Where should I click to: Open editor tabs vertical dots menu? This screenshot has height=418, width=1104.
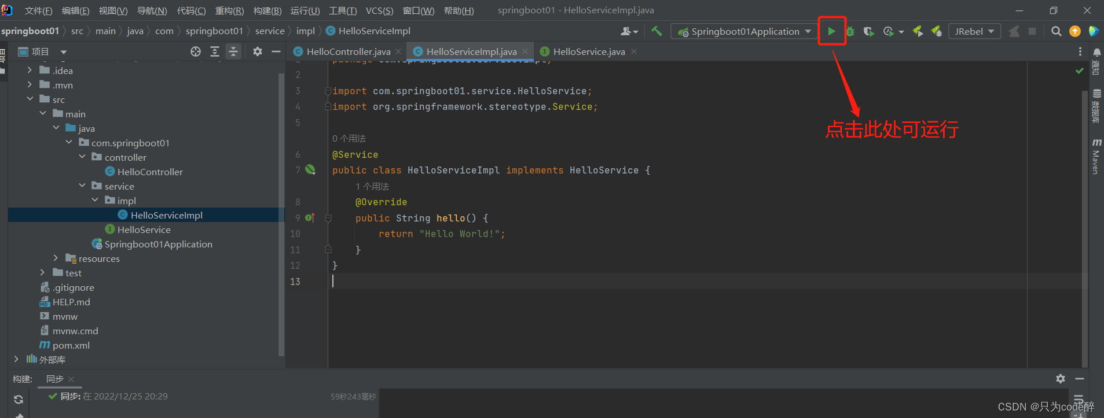[x=1080, y=51]
